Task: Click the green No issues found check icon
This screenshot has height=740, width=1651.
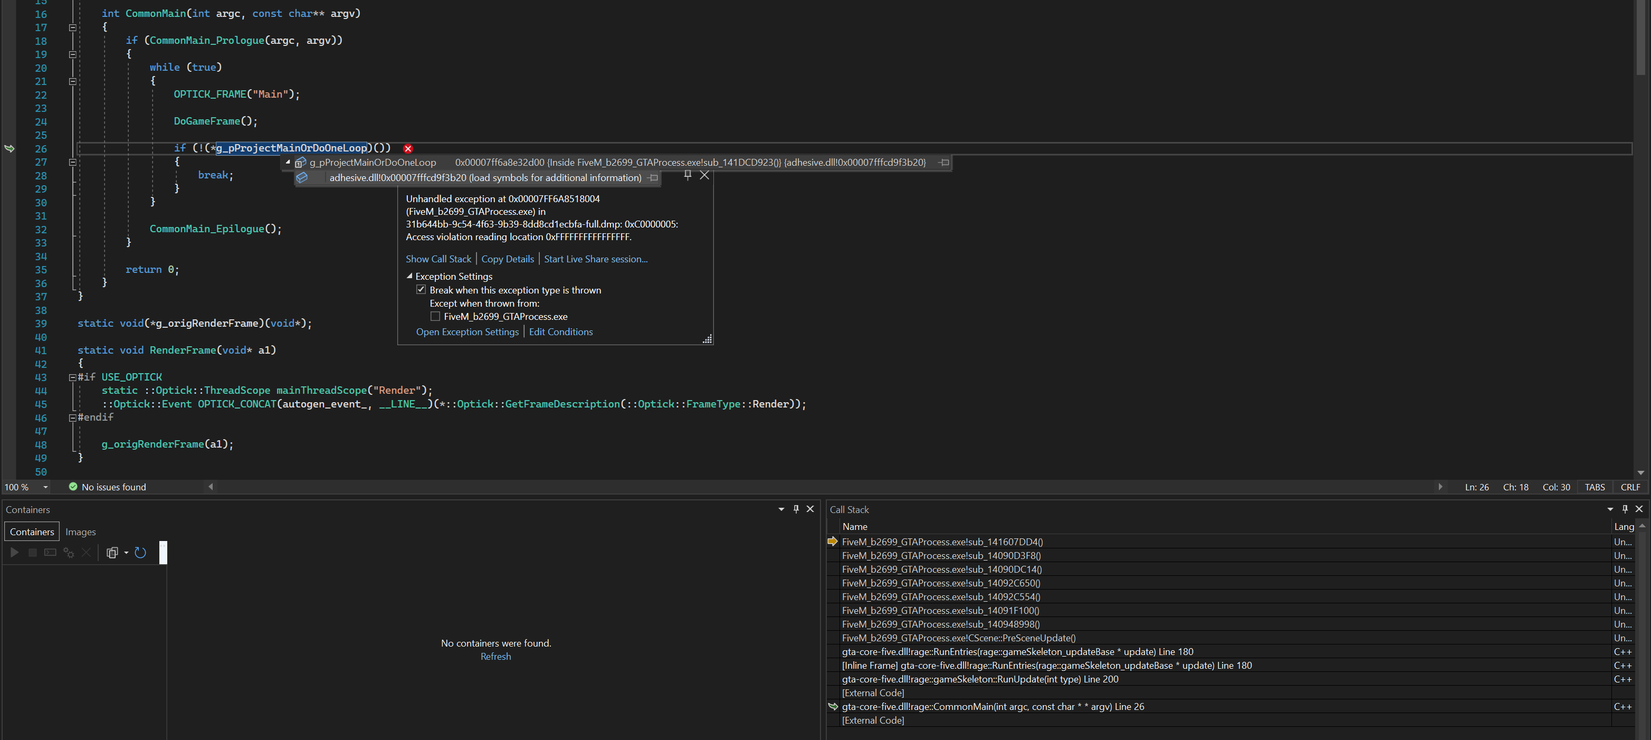Action: pyautogui.click(x=73, y=487)
